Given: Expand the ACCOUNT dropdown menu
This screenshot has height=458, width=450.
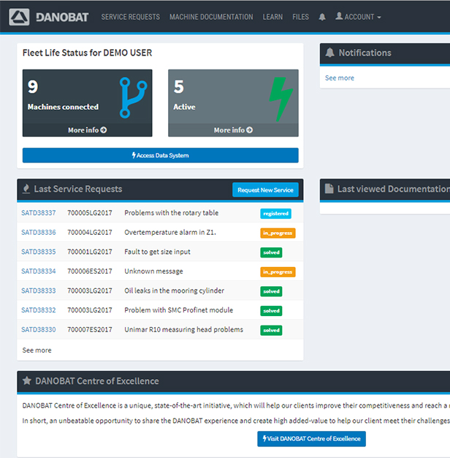Looking at the screenshot, I should pyautogui.click(x=359, y=17).
